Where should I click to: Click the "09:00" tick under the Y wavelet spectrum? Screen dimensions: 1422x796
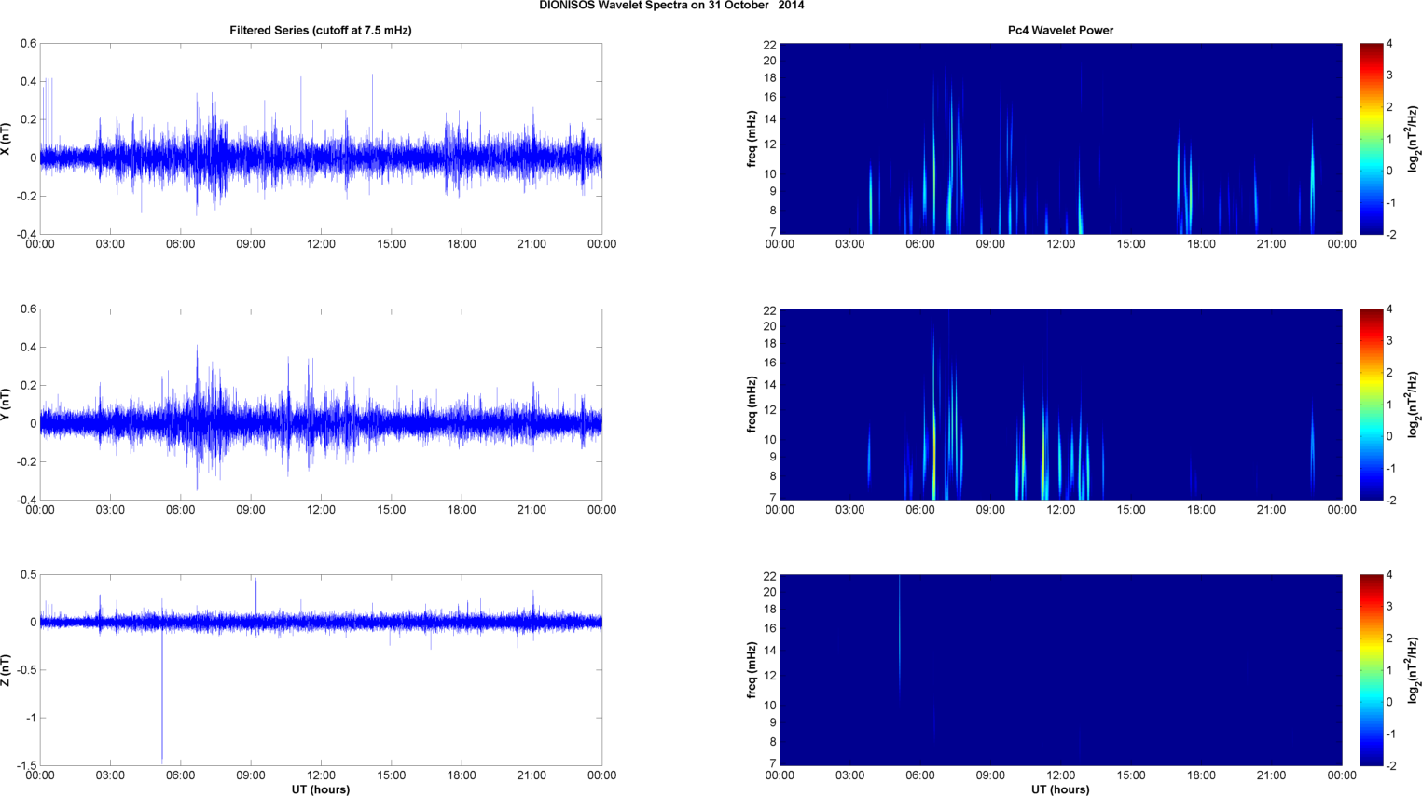tap(990, 510)
